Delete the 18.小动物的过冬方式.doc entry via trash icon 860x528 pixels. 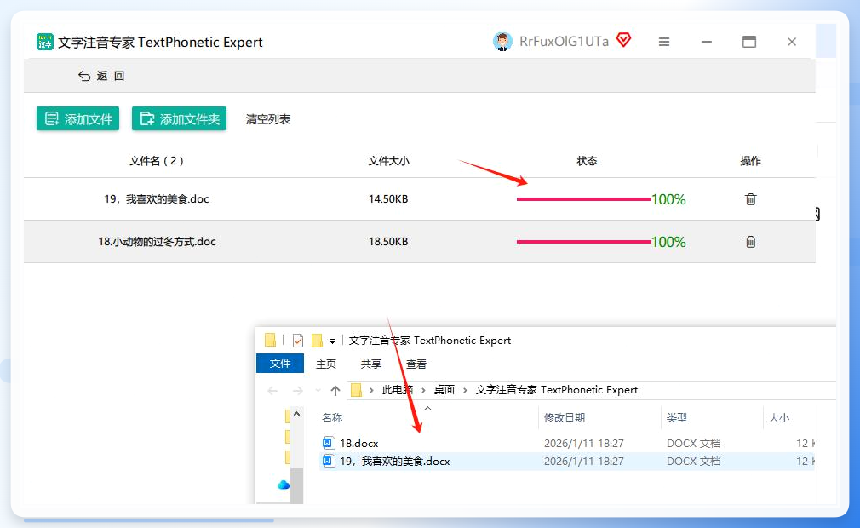click(751, 242)
